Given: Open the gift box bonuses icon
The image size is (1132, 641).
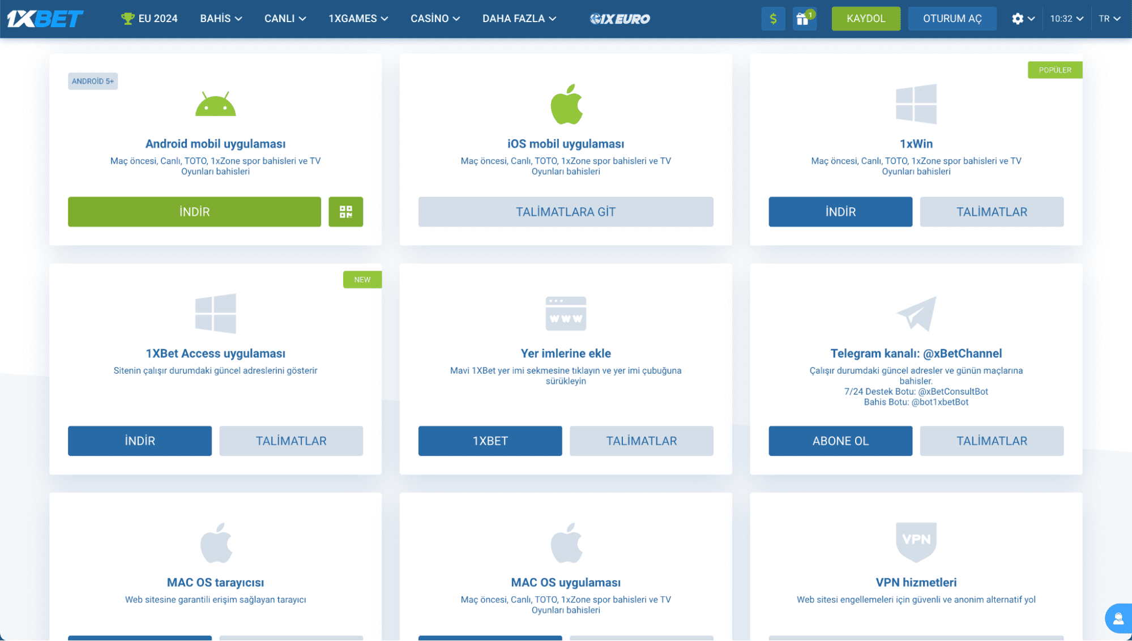Looking at the screenshot, I should tap(804, 19).
